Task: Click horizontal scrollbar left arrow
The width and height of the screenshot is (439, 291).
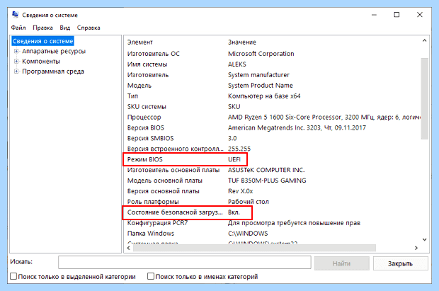Action: point(128,248)
